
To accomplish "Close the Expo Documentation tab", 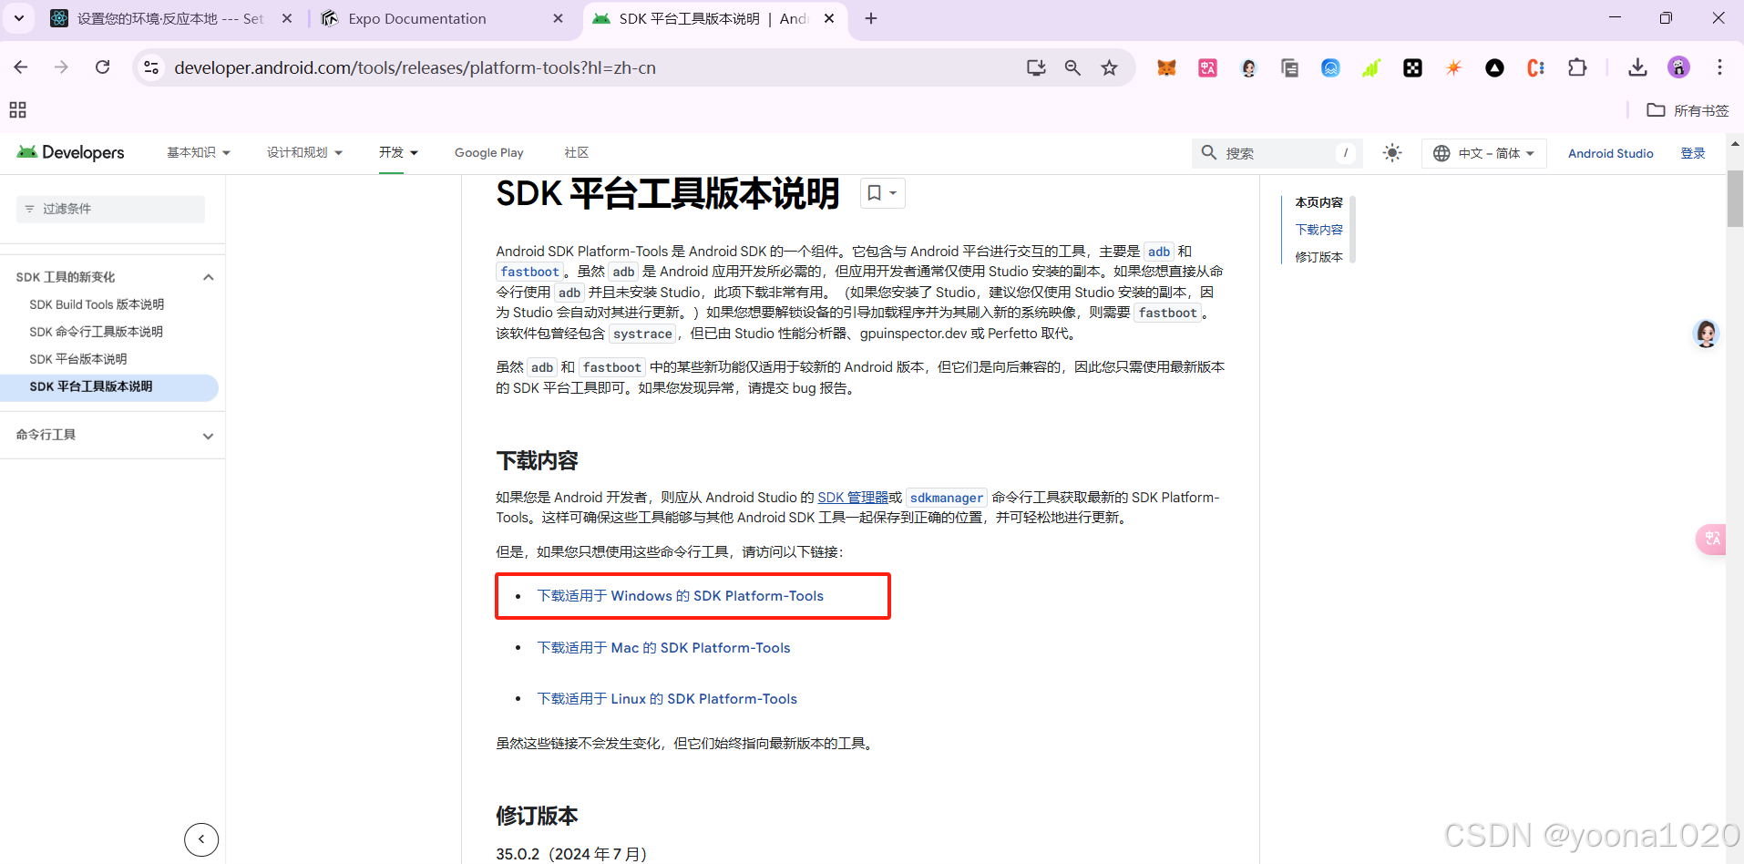I will click(x=558, y=18).
